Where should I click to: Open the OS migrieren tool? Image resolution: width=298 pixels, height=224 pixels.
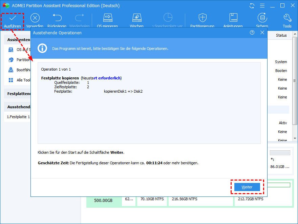tap(108, 18)
